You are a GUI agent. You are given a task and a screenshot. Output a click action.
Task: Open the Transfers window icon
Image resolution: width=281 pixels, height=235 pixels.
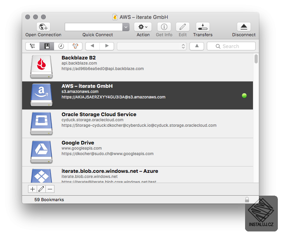point(203,27)
